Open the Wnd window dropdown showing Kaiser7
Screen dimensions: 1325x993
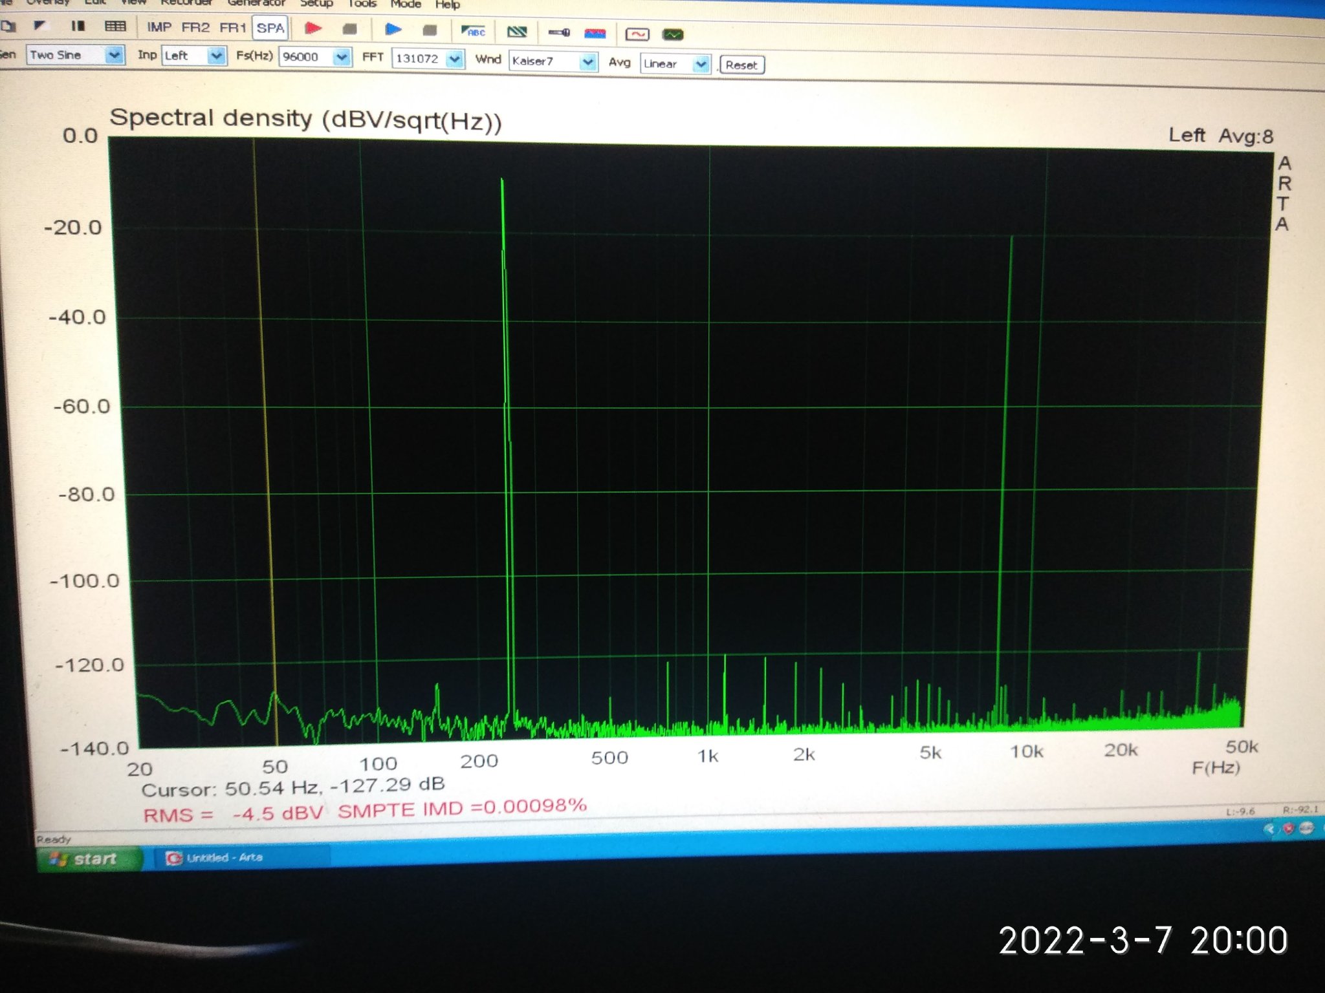click(x=553, y=61)
